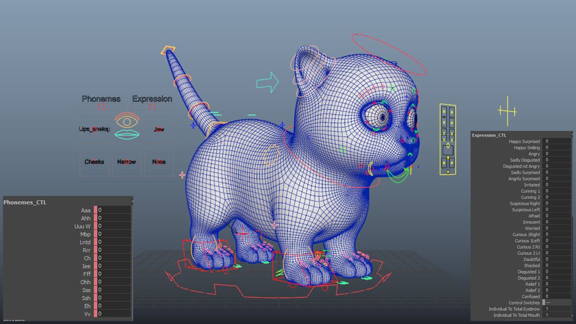Select the Angrily Surprised attribute label
Viewport: 576px width, 324px height.
pyautogui.click(x=524, y=178)
